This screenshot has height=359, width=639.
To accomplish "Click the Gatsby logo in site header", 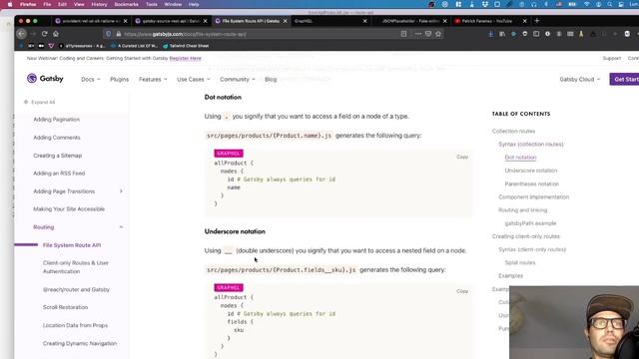I will [x=45, y=79].
